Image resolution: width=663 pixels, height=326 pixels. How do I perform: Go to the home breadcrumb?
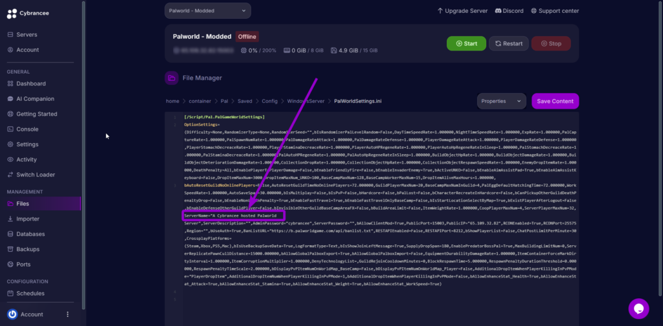coord(172,102)
